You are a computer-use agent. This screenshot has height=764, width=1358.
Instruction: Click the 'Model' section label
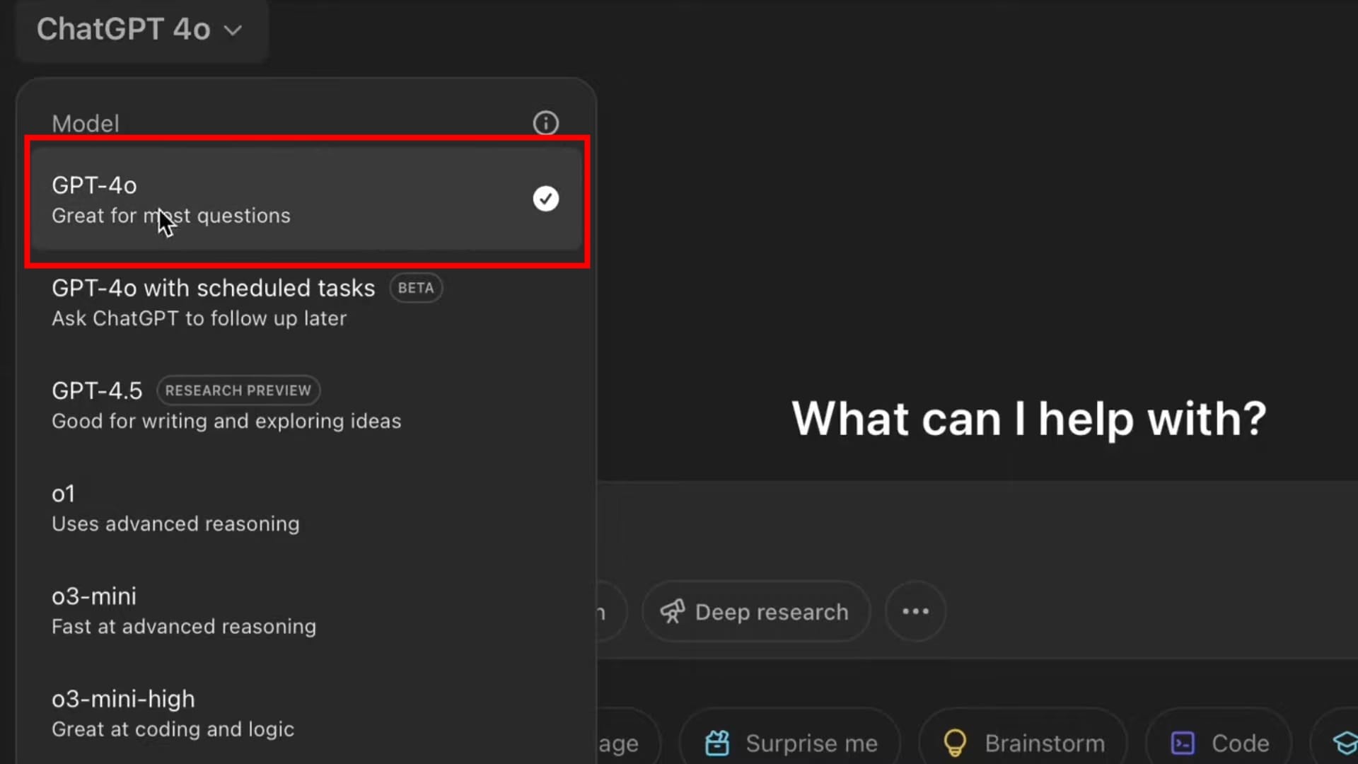click(x=86, y=124)
